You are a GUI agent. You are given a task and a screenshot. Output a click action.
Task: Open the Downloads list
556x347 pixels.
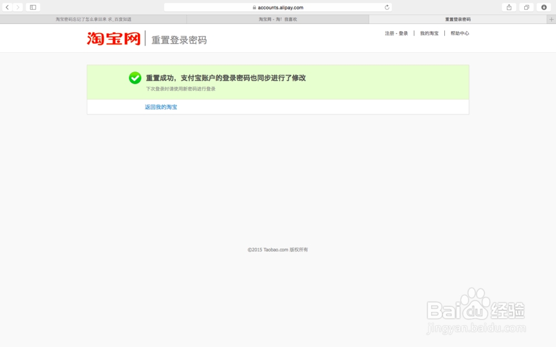click(x=543, y=7)
